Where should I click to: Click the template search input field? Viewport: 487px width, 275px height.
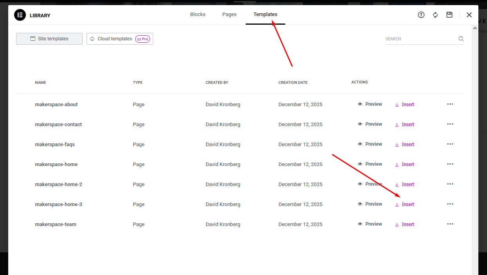pyautogui.click(x=419, y=39)
